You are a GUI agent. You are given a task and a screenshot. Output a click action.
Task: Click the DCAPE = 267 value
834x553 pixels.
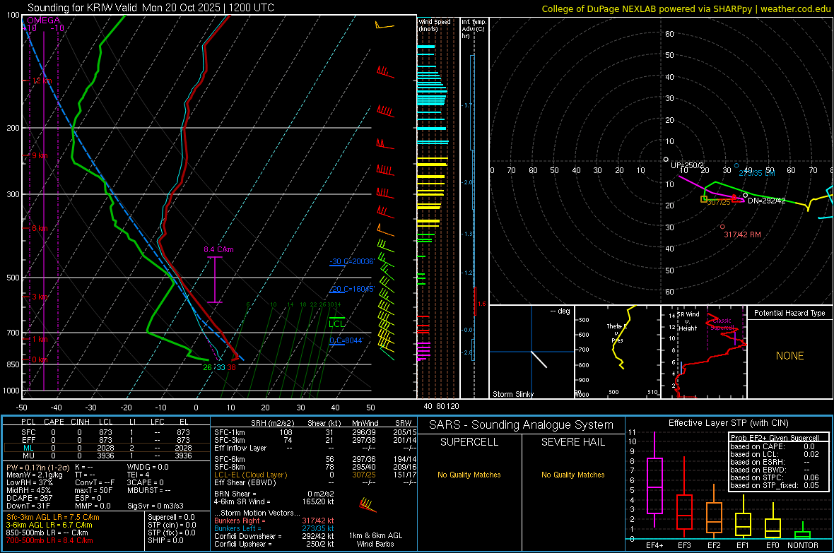pyautogui.click(x=29, y=498)
